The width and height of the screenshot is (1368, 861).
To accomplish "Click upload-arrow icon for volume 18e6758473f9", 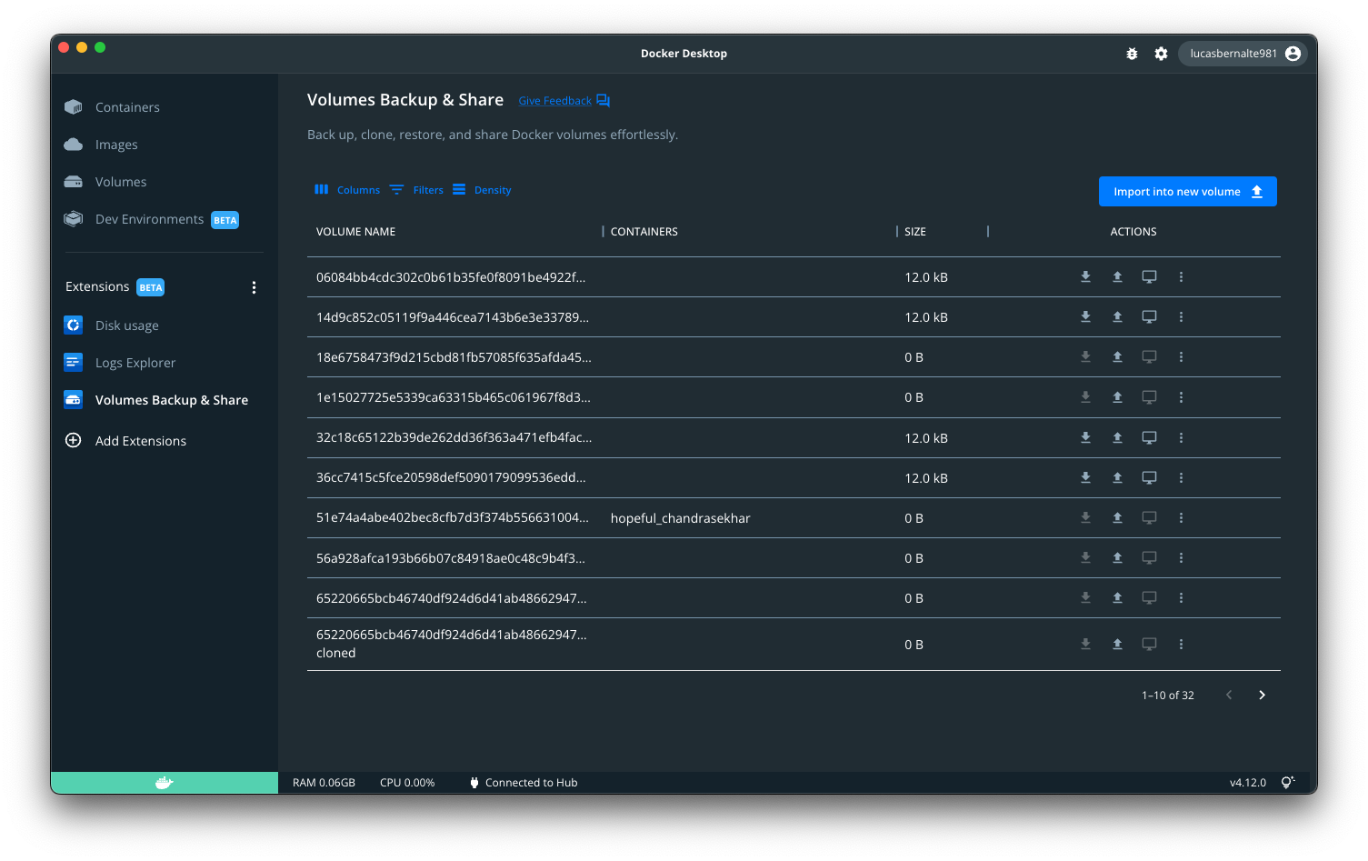I will pos(1117,357).
